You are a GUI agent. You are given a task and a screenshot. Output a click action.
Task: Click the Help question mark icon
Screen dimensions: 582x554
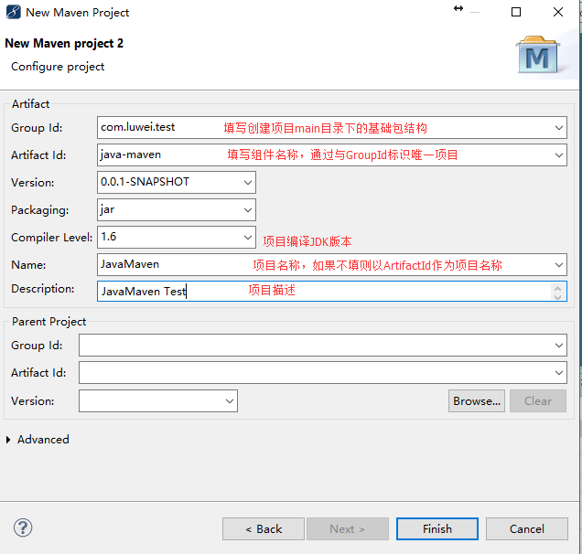pos(23,527)
